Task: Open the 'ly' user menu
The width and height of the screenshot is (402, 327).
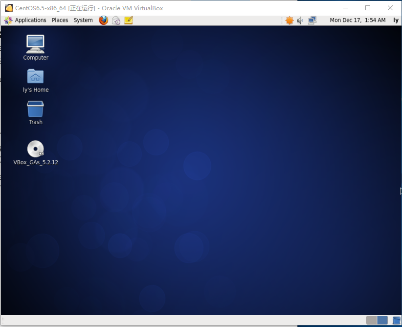Action: point(396,20)
